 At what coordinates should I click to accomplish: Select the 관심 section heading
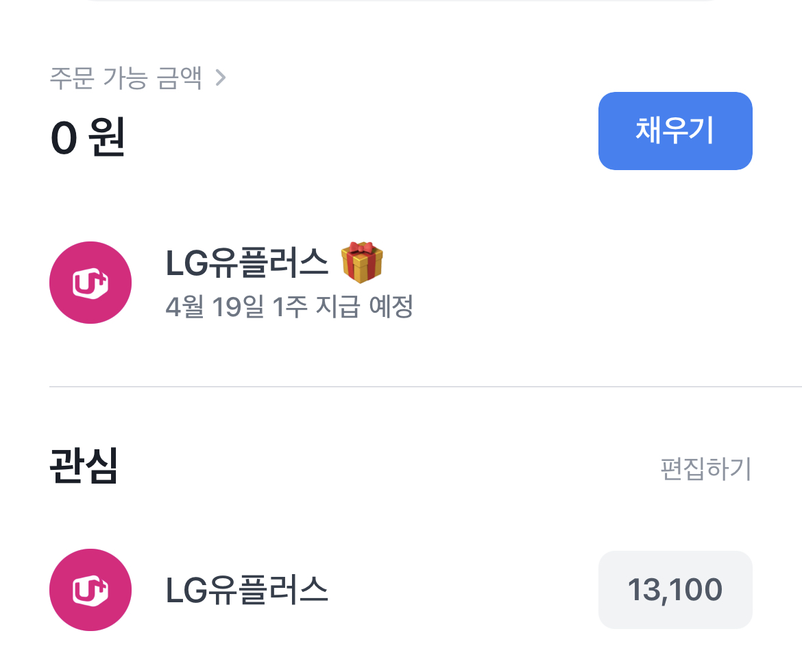click(x=84, y=467)
